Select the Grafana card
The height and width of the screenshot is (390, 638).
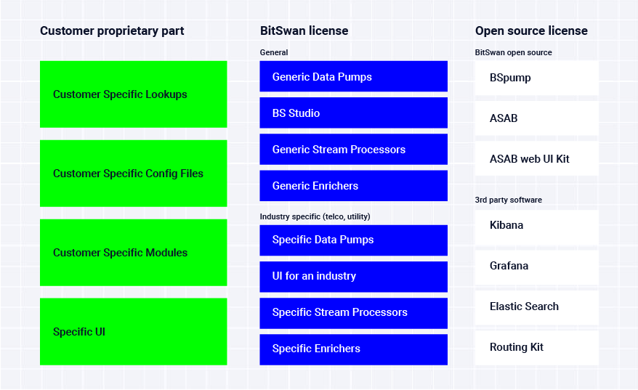click(x=537, y=267)
